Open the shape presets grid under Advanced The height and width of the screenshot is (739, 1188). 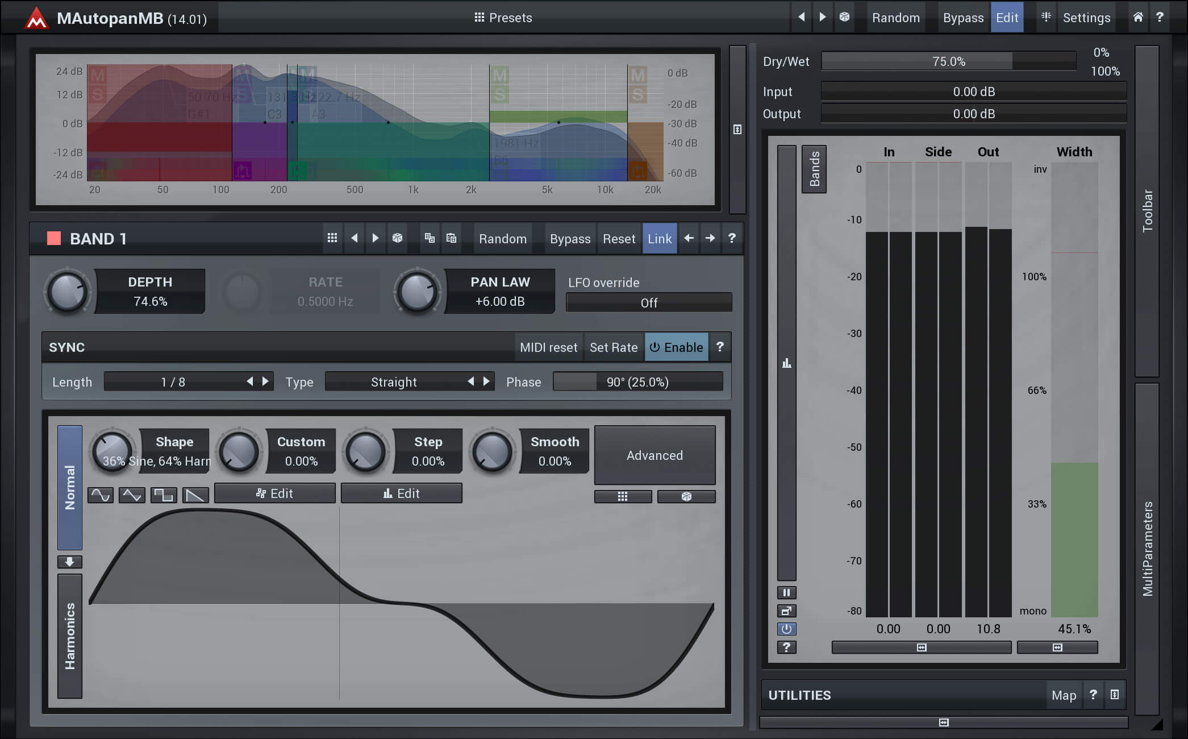[623, 496]
